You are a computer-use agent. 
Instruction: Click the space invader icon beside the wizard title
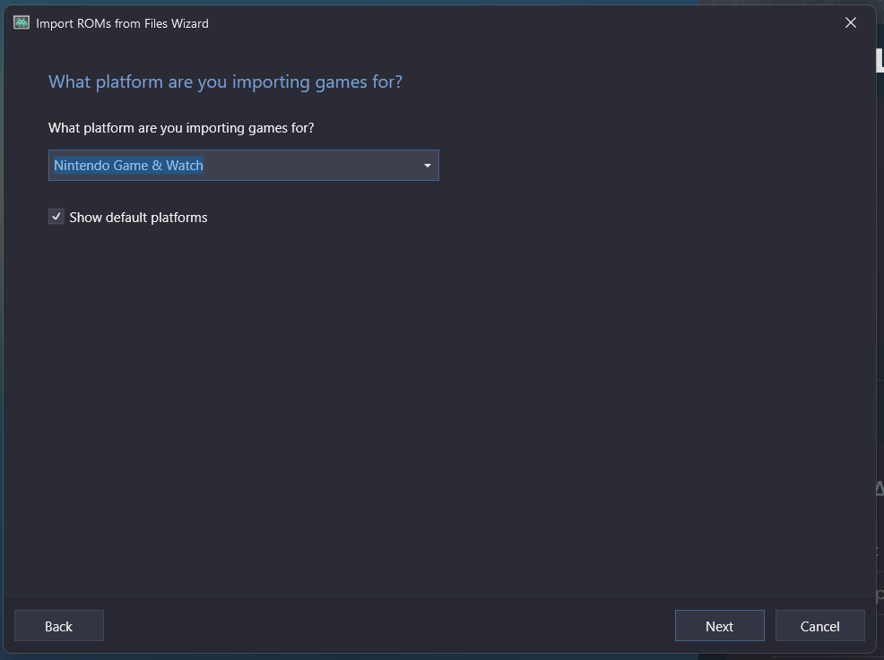point(22,22)
